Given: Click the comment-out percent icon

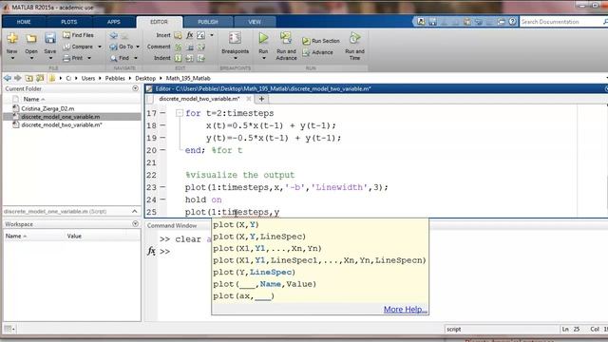Looking at the screenshot, I should 178,47.
